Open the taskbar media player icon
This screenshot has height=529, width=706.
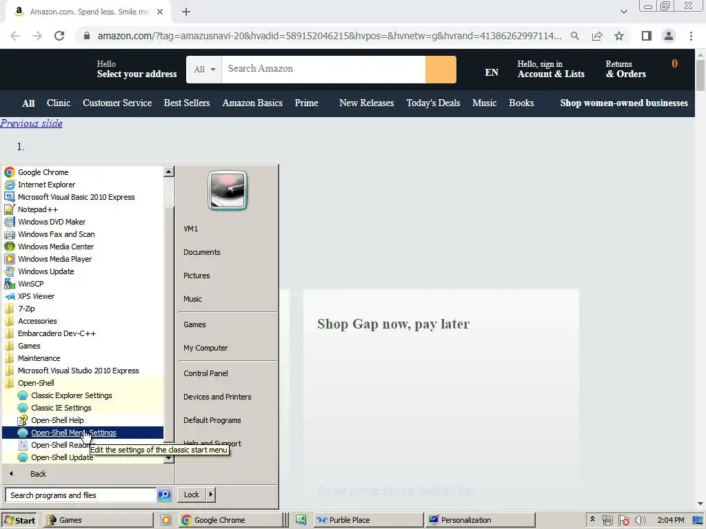pos(166,520)
